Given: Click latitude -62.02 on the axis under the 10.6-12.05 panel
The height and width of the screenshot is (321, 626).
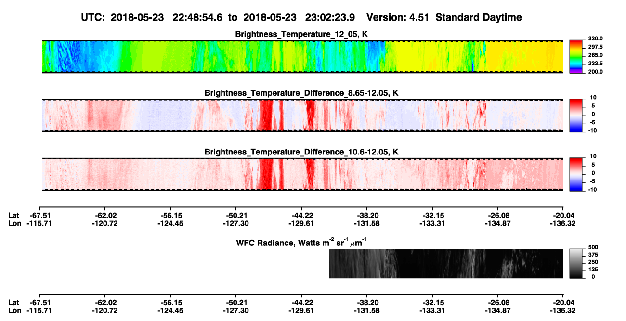Looking at the screenshot, I should pos(105,216).
